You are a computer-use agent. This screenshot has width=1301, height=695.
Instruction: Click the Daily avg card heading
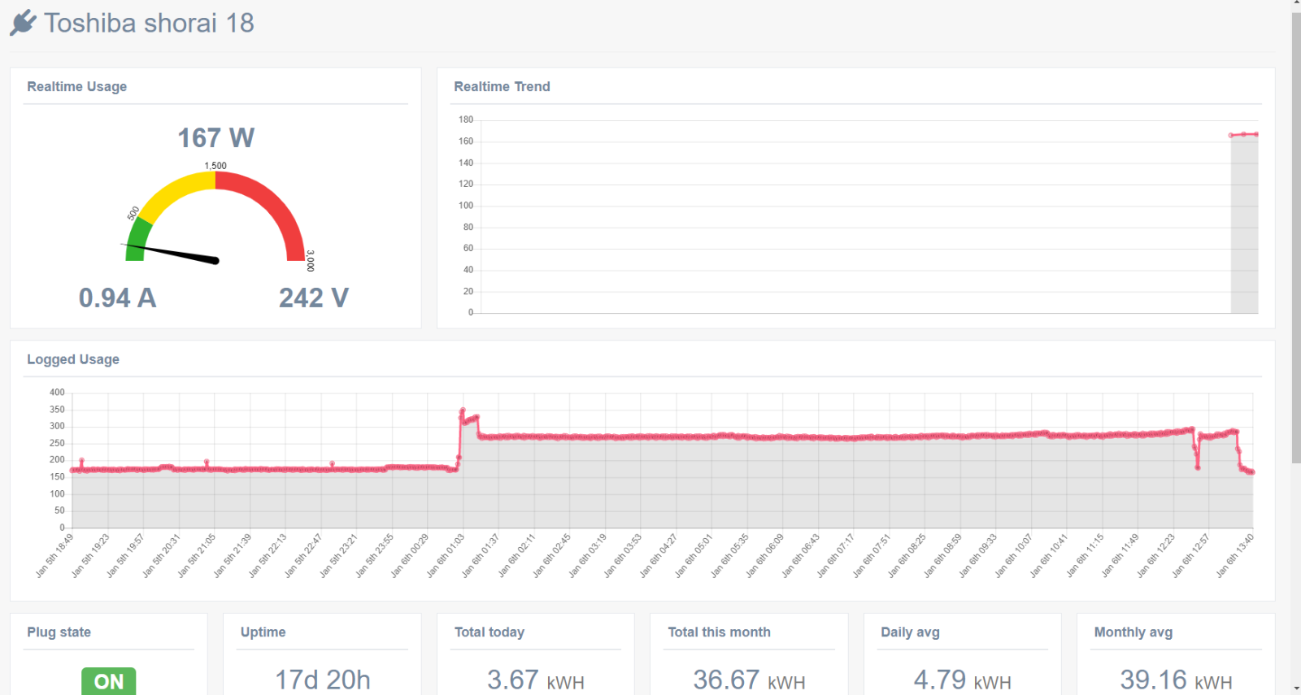(x=910, y=632)
